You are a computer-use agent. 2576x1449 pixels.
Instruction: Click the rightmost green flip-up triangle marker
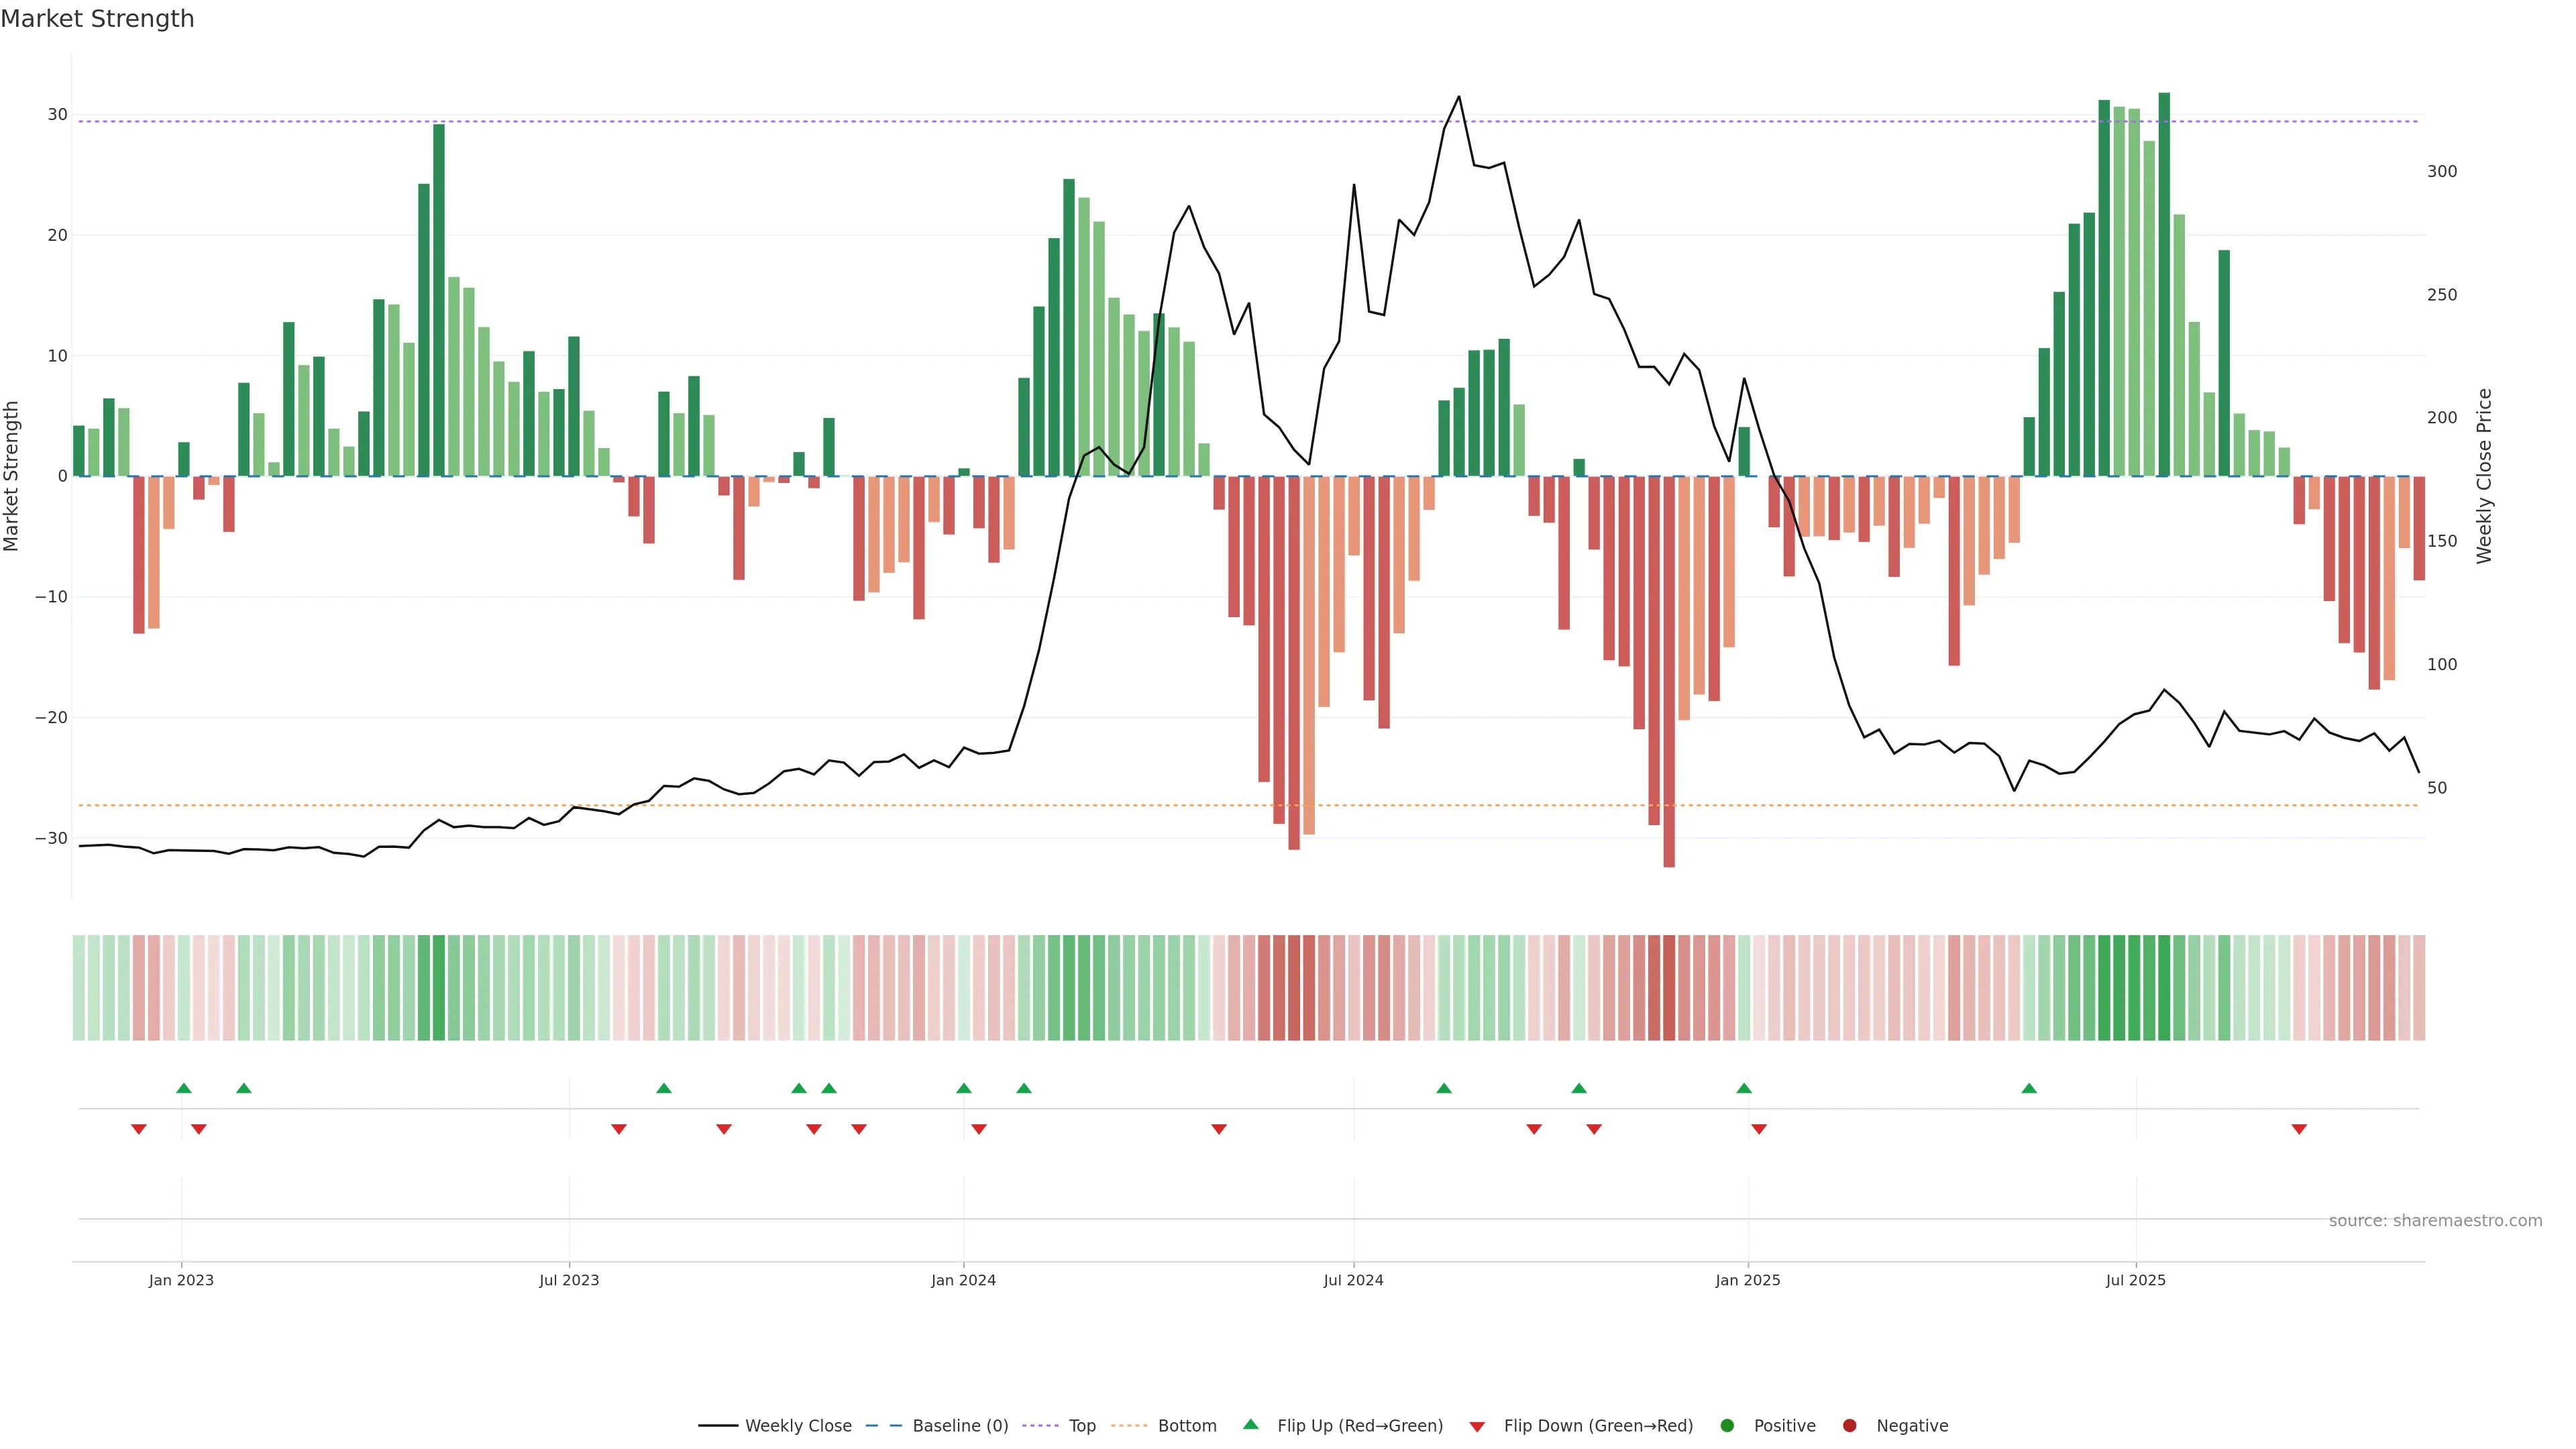pyautogui.click(x=2029, y=1088)
